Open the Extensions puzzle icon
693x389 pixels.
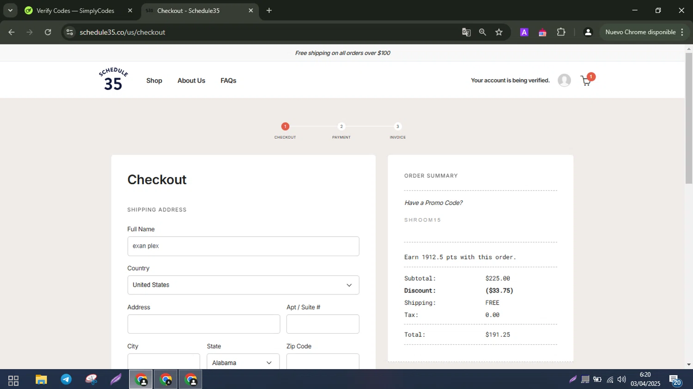click(x=561, y=32)
